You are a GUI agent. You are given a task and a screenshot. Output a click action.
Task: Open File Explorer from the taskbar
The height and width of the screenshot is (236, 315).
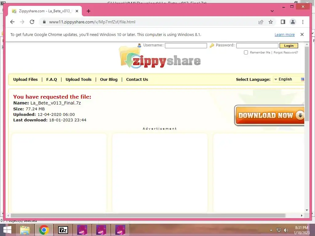(25, 230)
